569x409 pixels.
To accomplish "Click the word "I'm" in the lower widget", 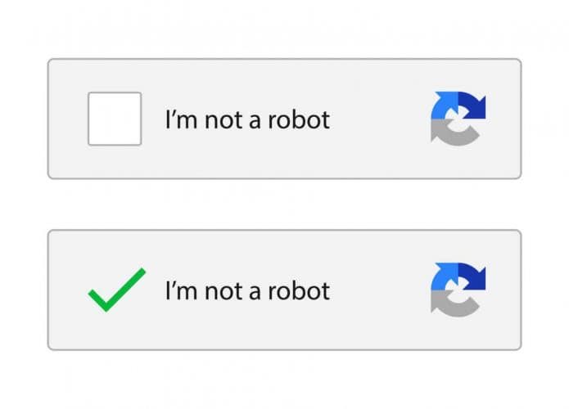I will [x=178, y=290].
